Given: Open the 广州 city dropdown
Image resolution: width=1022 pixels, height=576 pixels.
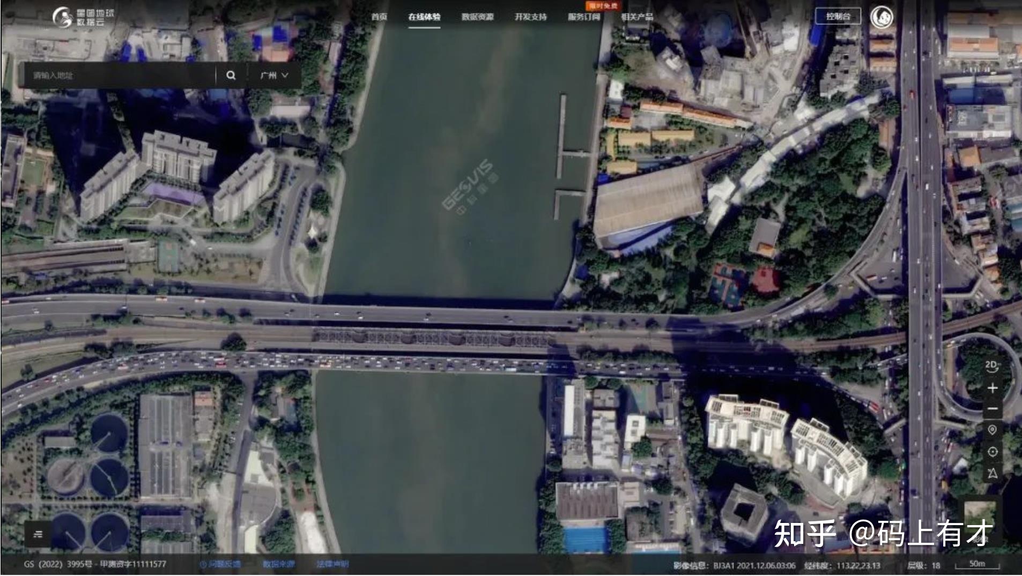Looking at the screenshot, I should [274, 76].
